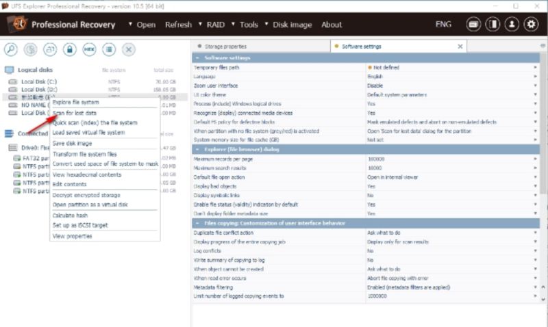548x327 pixels.
Task: Click the disk image save icon
Action: click(50, 49)
